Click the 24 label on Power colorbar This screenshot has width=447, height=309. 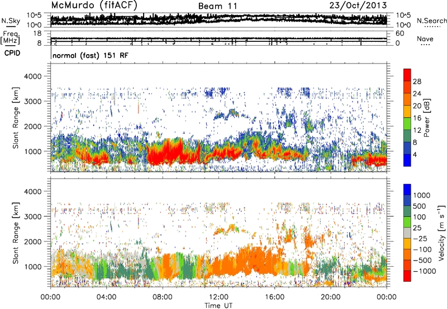[417, 94]
